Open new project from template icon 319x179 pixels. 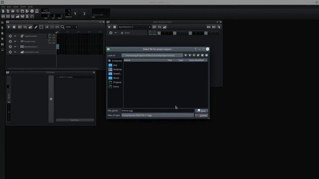tap(8, 11)
